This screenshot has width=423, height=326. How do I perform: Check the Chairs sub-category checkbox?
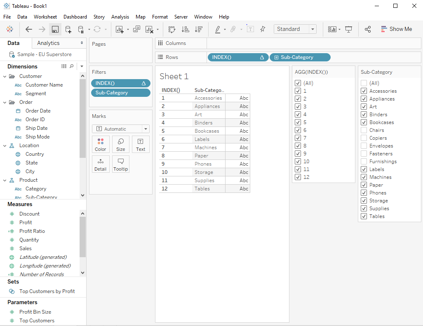point(364,130)
